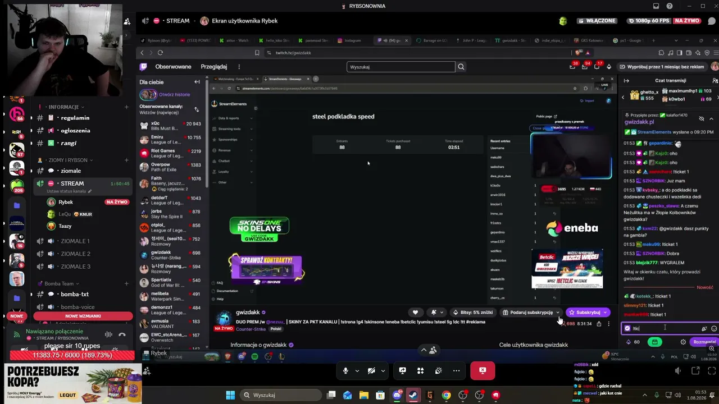
Task: Open the notification bell dropdown arrow
Action: 442,313
